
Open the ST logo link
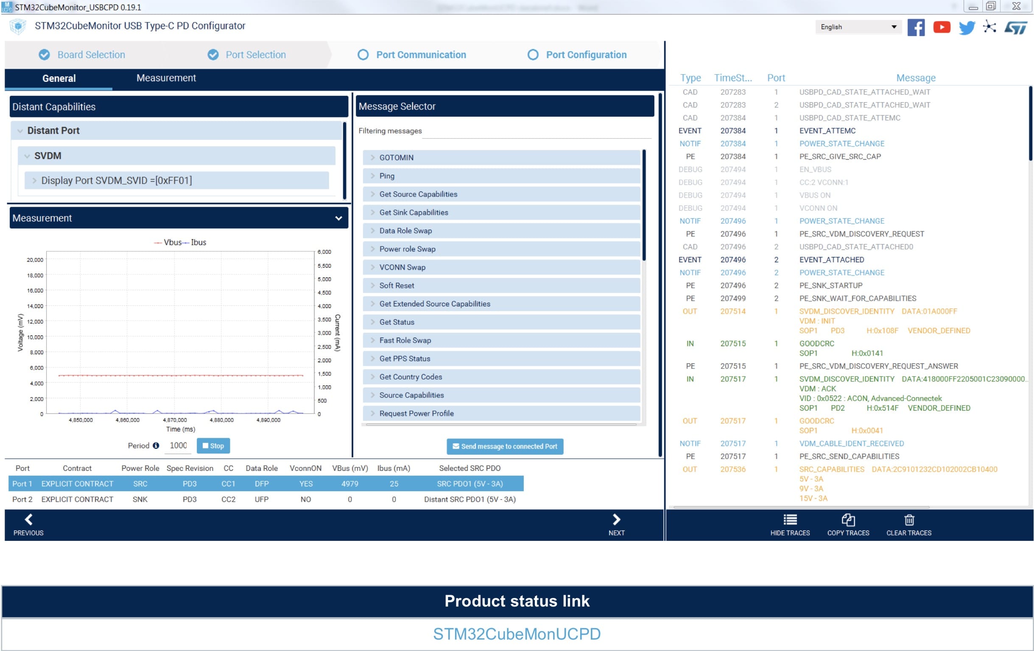pos(1015,28)
